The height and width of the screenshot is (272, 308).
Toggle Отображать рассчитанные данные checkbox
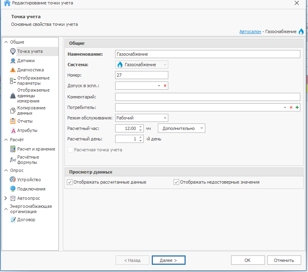coord(70,182)
